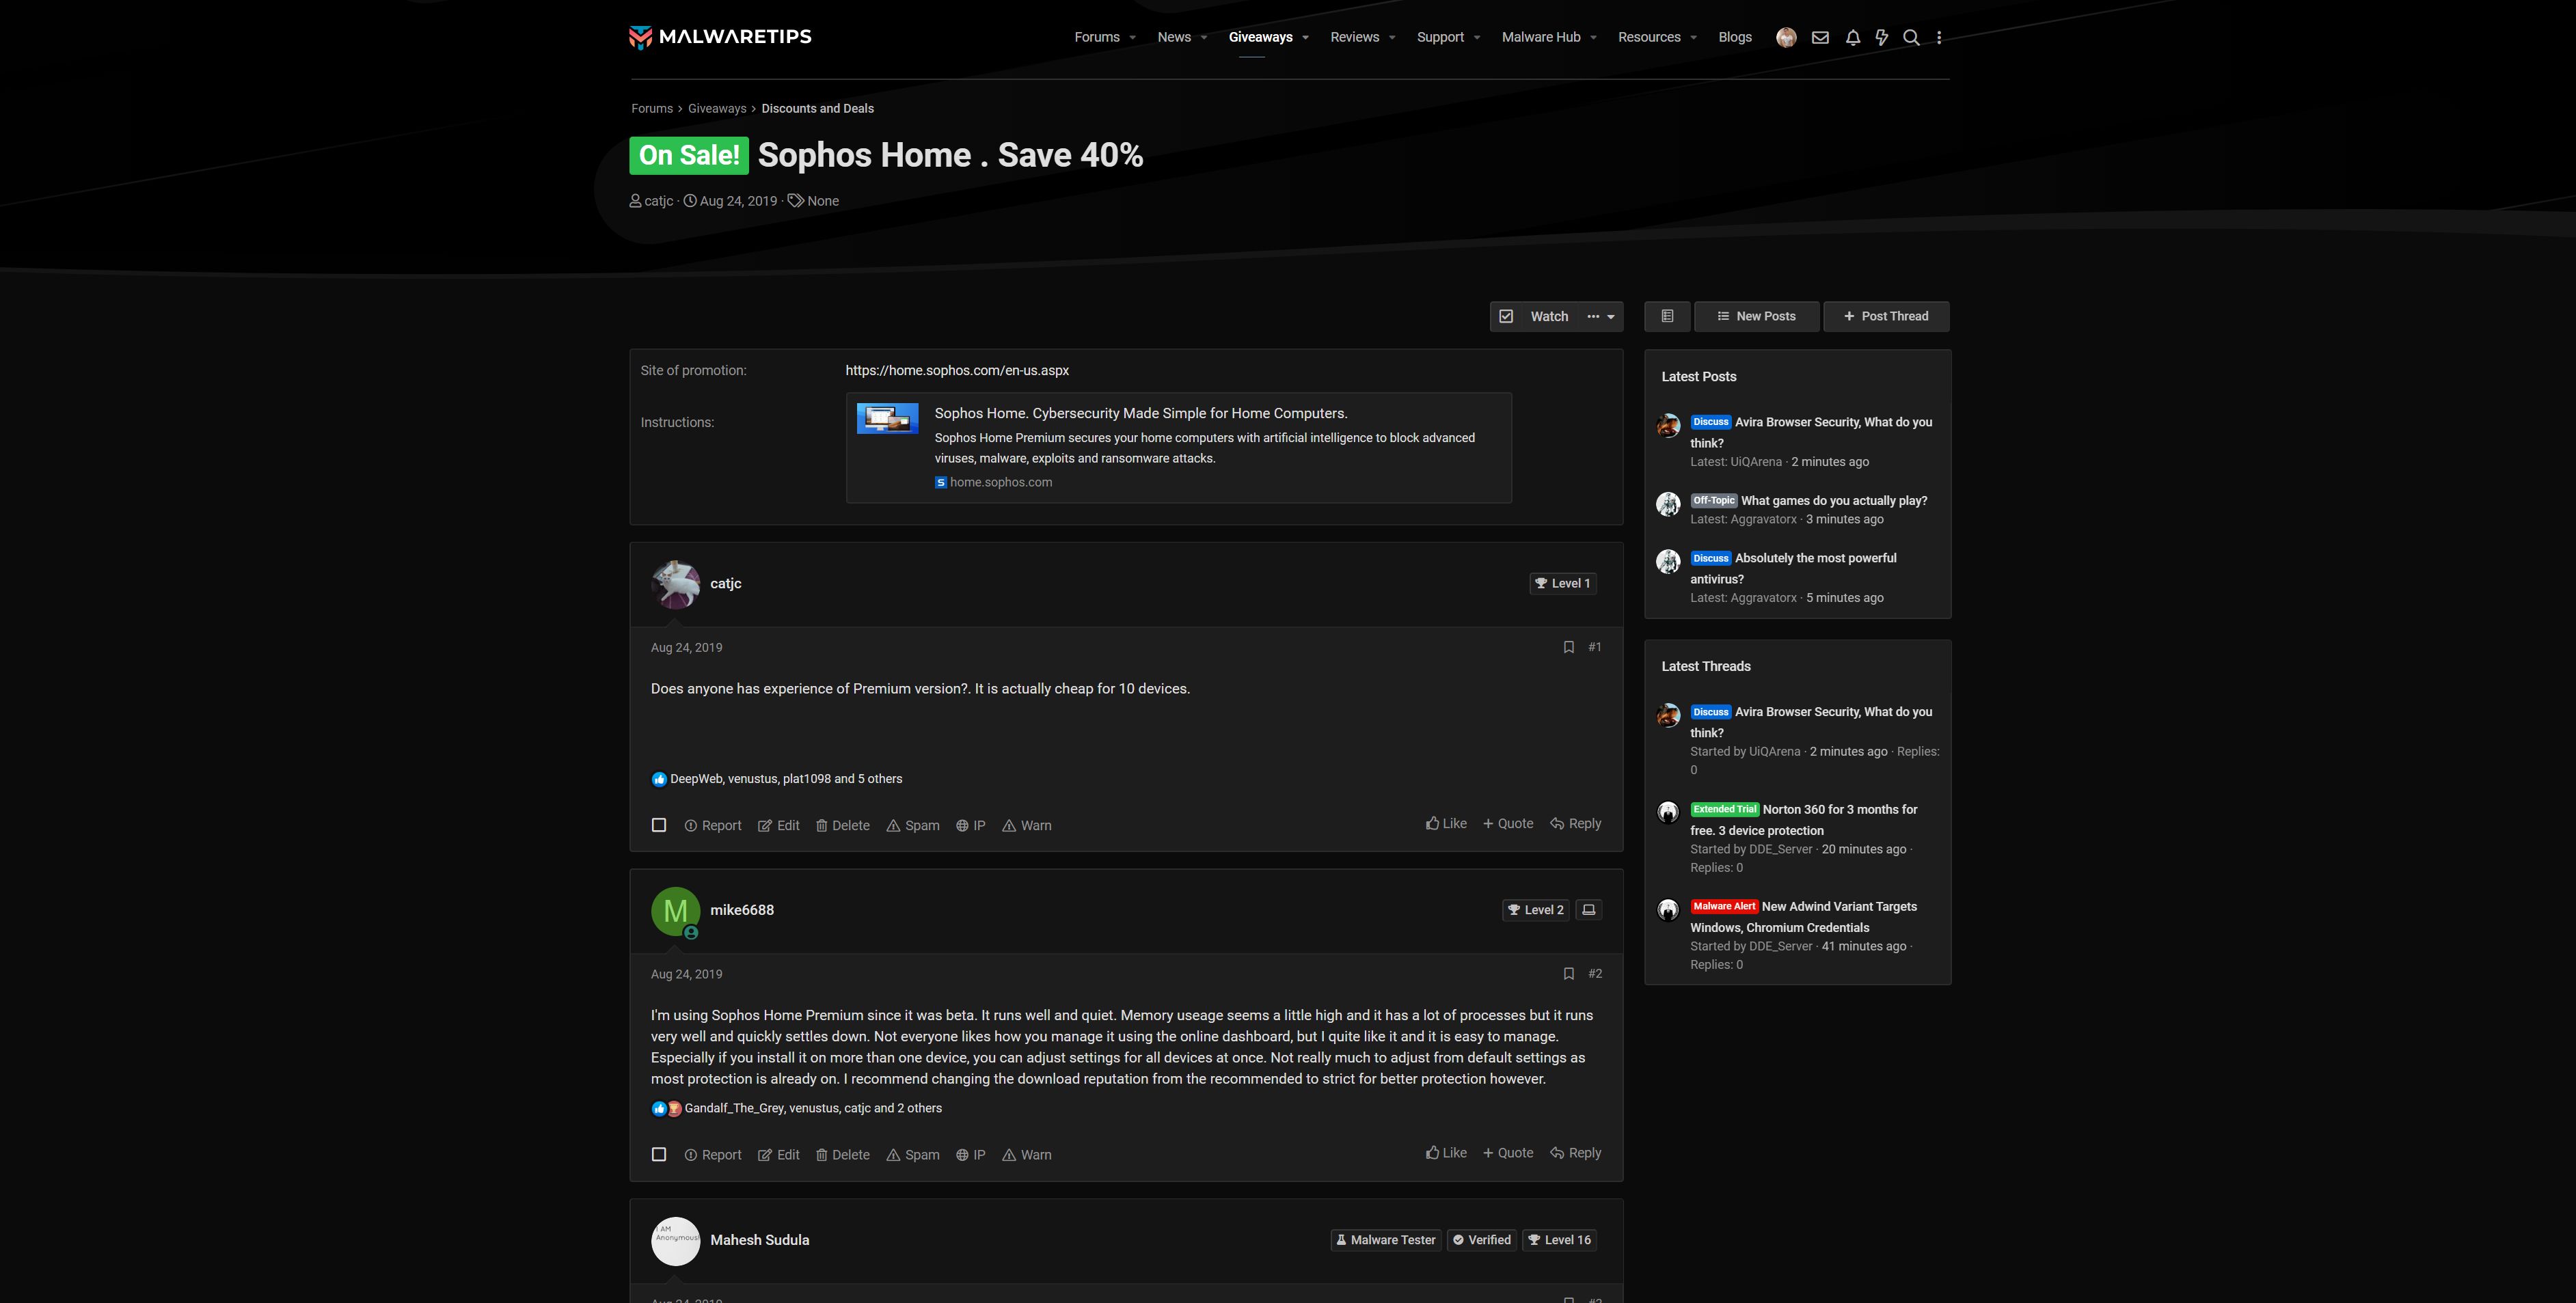This screenshot has height=1303, width=2576.
Task: Open the inbox envelope icon
Action: pos(1820,37)
